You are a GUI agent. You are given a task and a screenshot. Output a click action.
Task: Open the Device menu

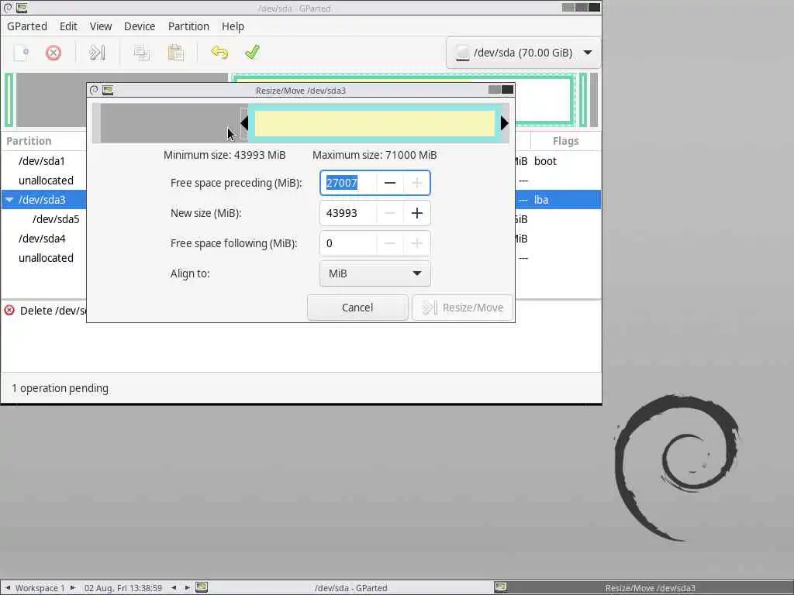(140, 26)
